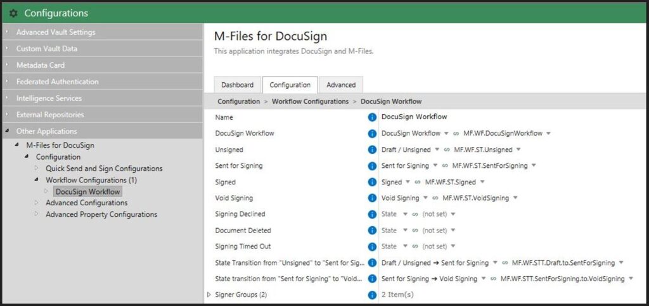Expand Quick Send and Sign Configurations node
649x306 pixels.
[x=36, y=169]
